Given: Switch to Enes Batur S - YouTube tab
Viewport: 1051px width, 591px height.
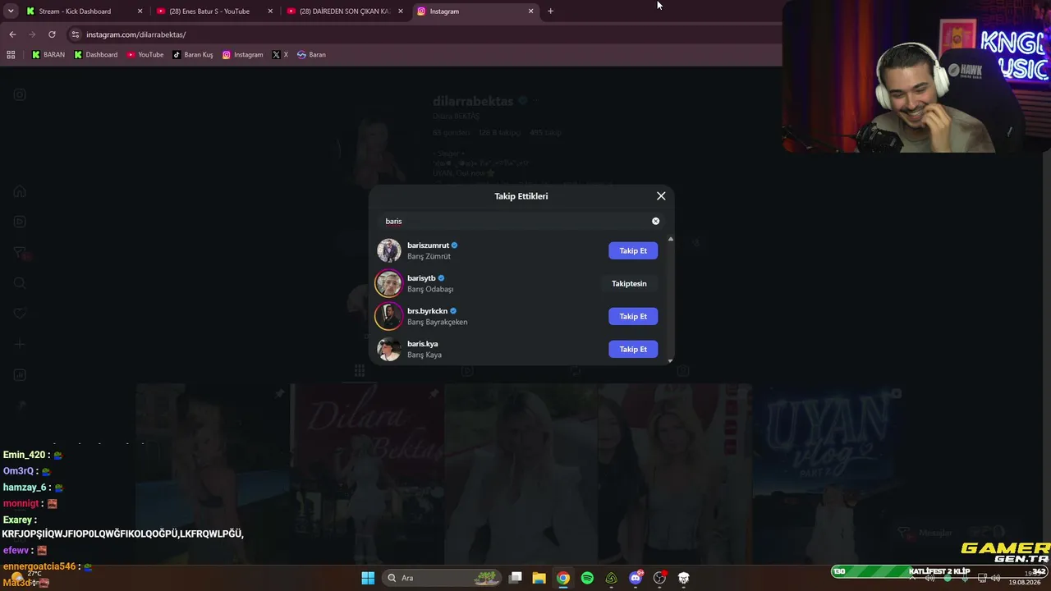Looking at the screenshot, I should click(x=214, y=11).
